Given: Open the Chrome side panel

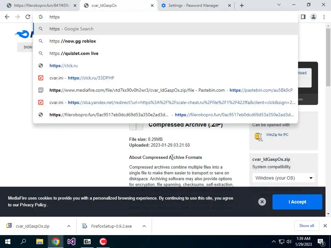Looking at the screenshot, I should pyautogui.click(x=303, y=17).
